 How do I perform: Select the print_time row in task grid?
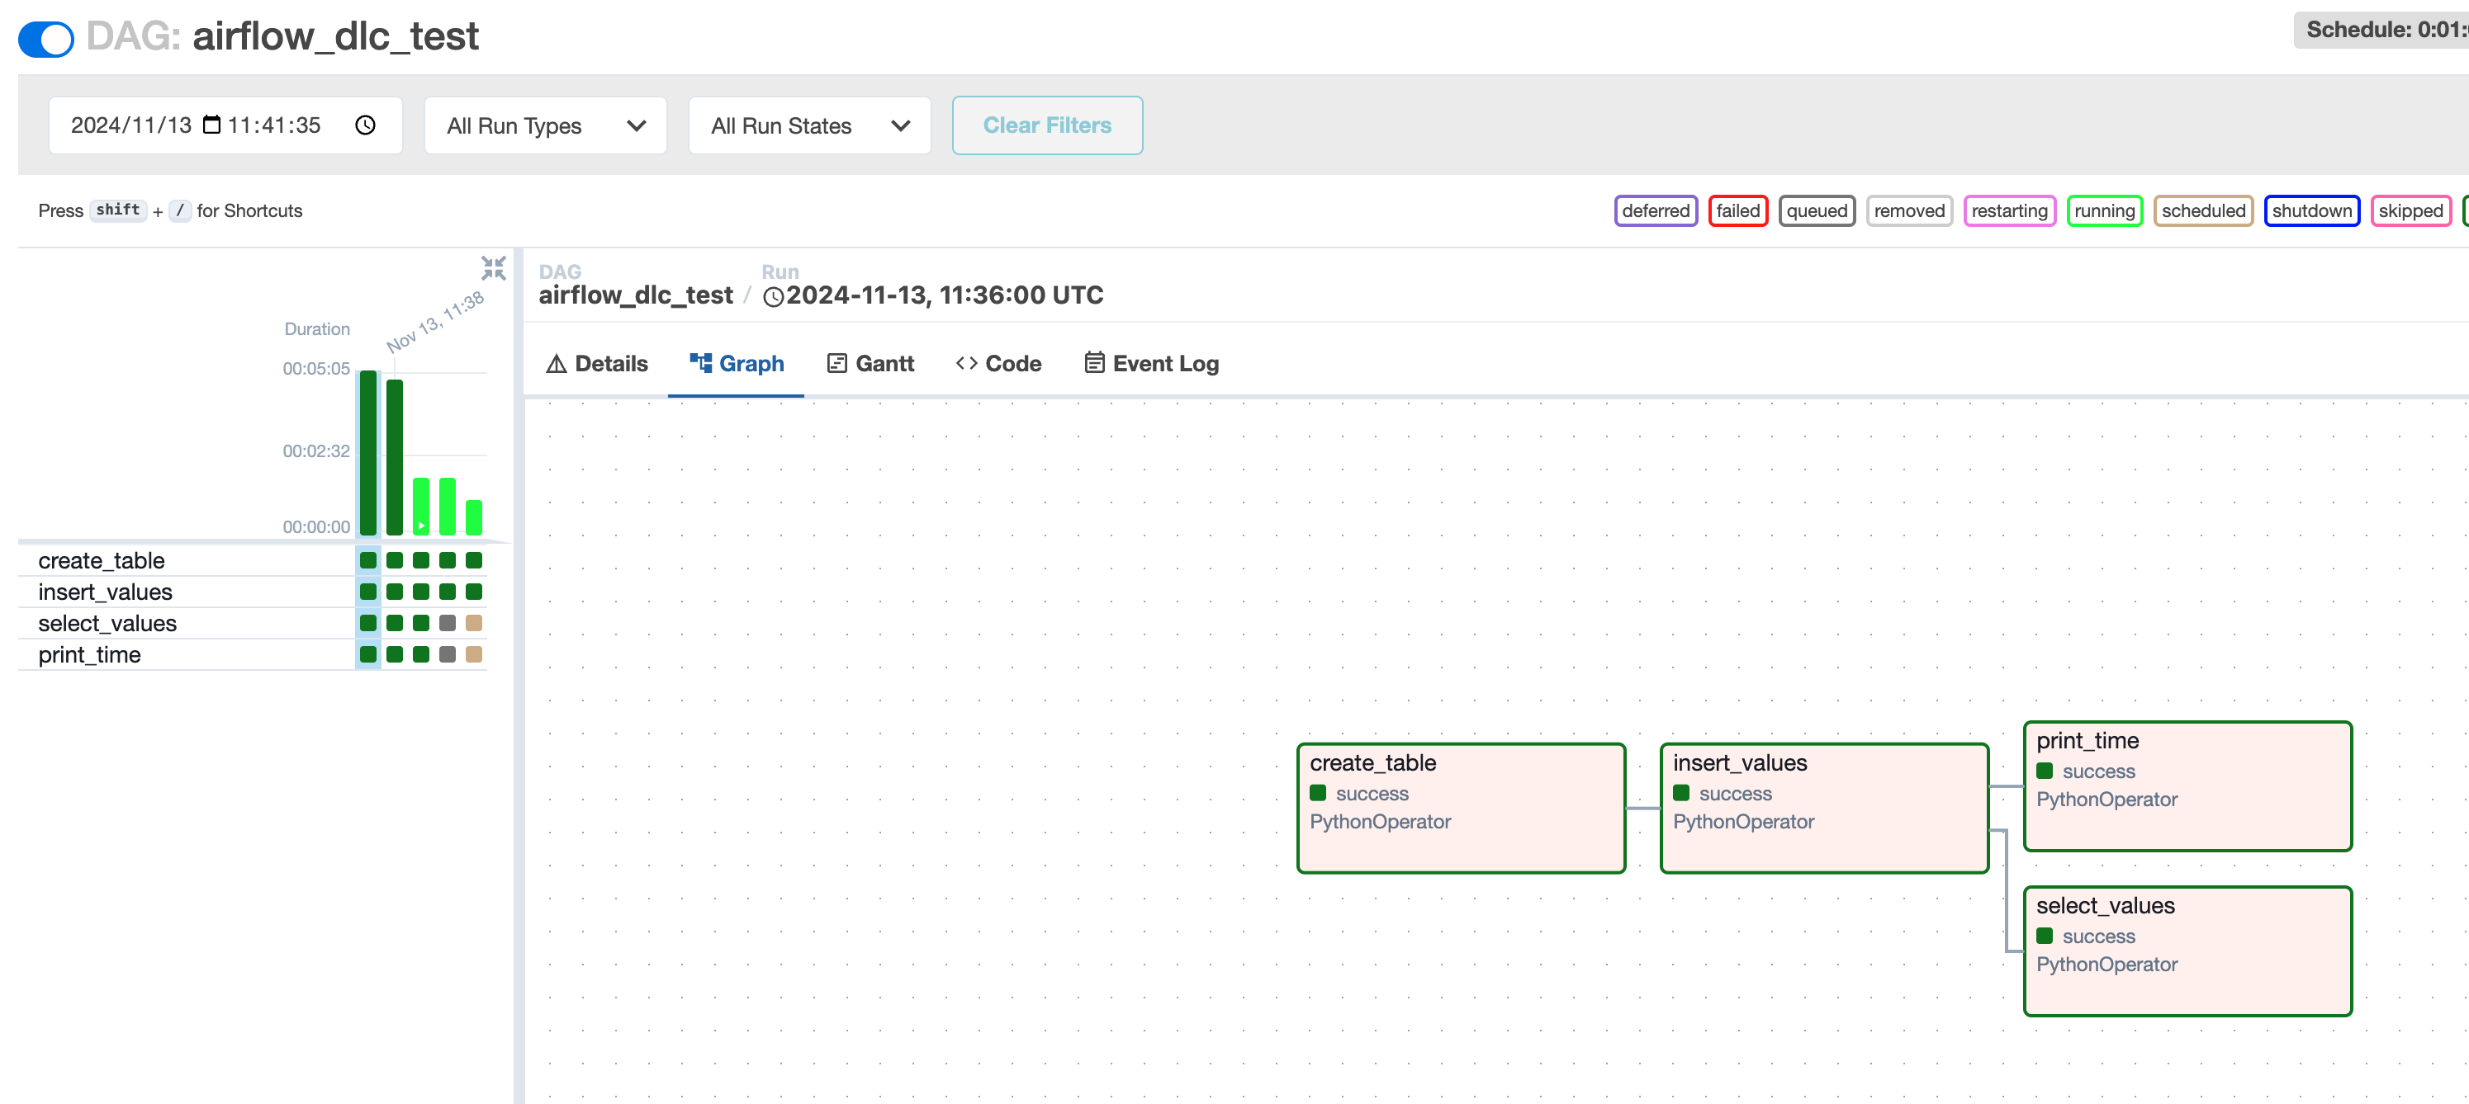pos(89,655)
